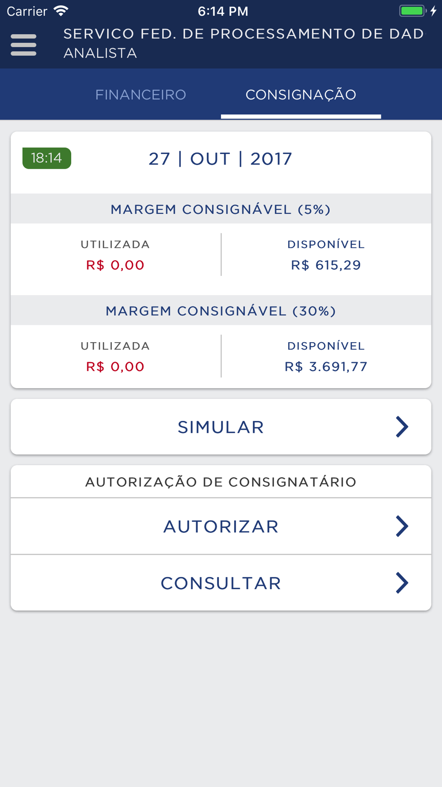This screenshot has width=442, height=787.
Task: Tap the battery indicator icon
Action: coord(412,11)
